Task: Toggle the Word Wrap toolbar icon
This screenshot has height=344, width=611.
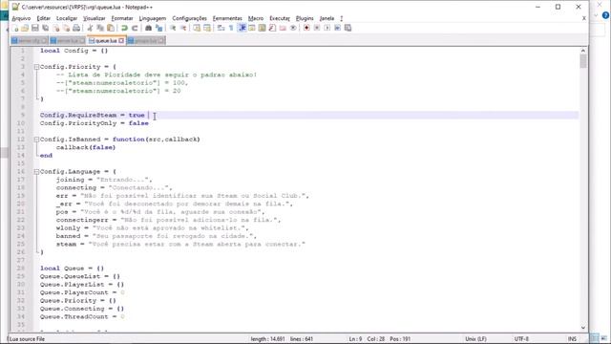Action: point(221,28)
